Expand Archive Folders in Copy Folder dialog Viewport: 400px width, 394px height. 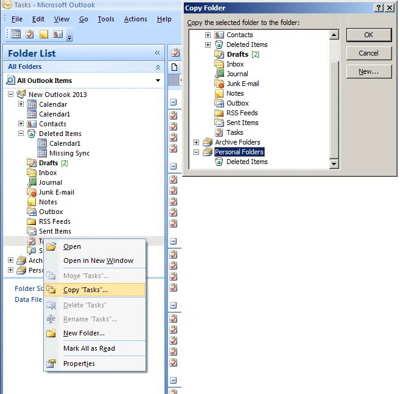pyautogui.click(x=196, y=142)
